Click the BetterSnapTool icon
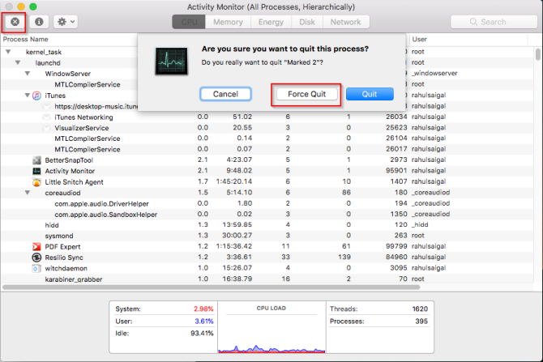This screenshot has height=362, width=543. [x=36, y=160]
